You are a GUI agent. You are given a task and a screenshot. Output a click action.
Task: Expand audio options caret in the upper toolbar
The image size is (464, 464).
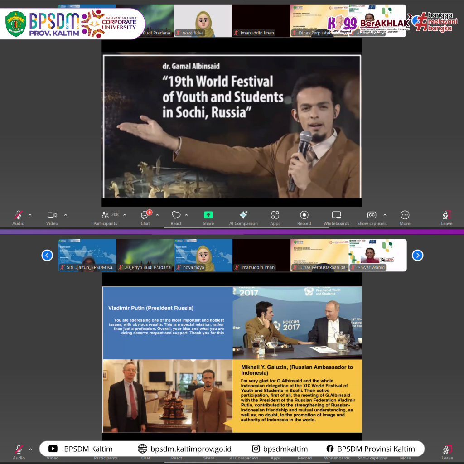[30, 215]
